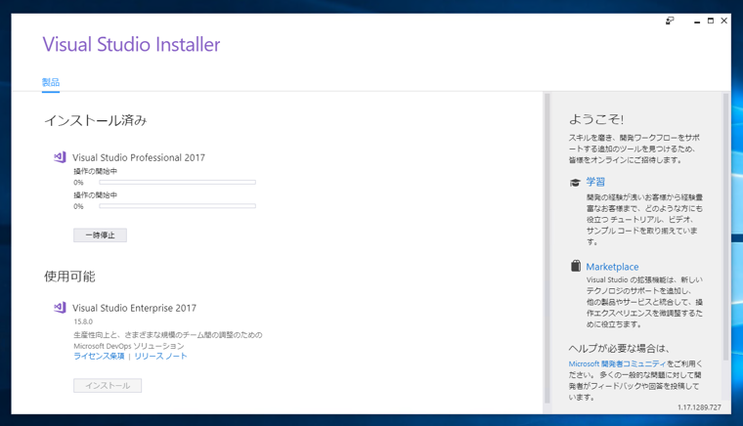The width and height of the screenshot is (743, 426).
Task: Minimize the Visual Studio Installer window
Action: pyautogui.click(x=696, y=21)
